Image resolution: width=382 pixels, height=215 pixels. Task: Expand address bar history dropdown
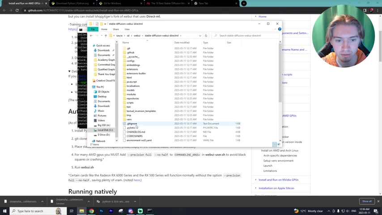point(200,36)
